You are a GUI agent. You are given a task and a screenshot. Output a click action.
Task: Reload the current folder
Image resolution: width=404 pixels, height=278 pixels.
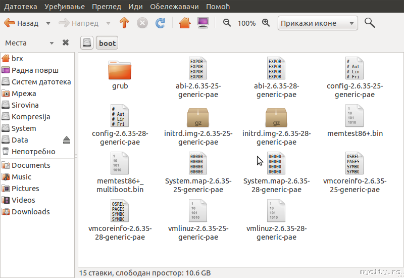[x=160, y=23]
